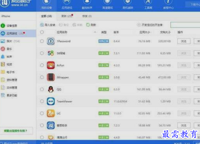Screen dimensions: 200x144
Task: Switch to the 全部 (38) tab
Action: (x=46, y=16)
